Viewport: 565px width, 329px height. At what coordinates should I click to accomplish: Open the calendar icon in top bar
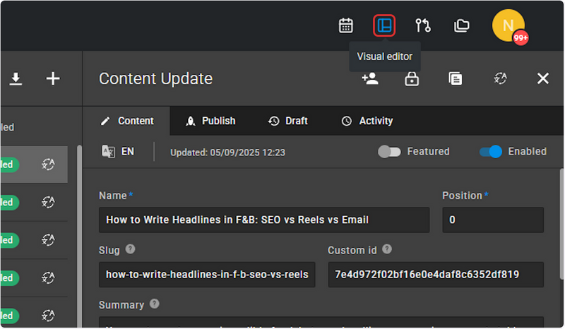coord(345,25)
